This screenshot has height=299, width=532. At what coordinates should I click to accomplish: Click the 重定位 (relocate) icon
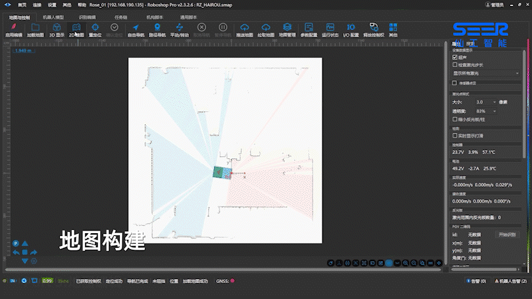(95, 30)
